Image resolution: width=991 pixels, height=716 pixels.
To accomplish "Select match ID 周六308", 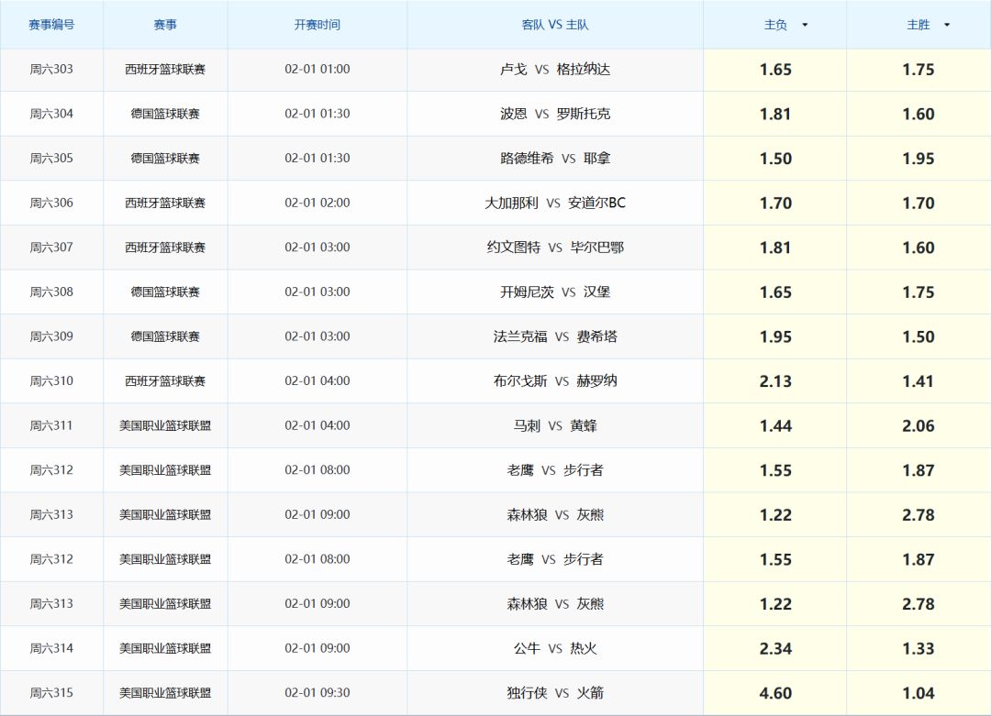I will (51, 292).
